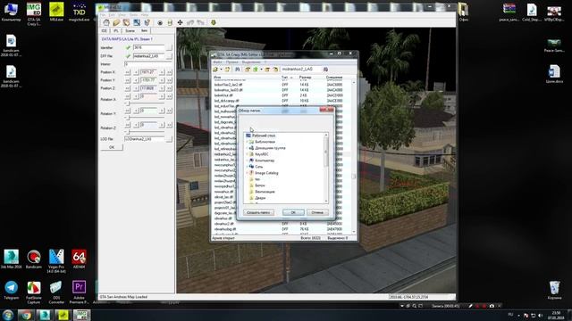Click Position Z fast-decrease << button
This screenshot has width=572, height=321.
[x=127, y=88]
